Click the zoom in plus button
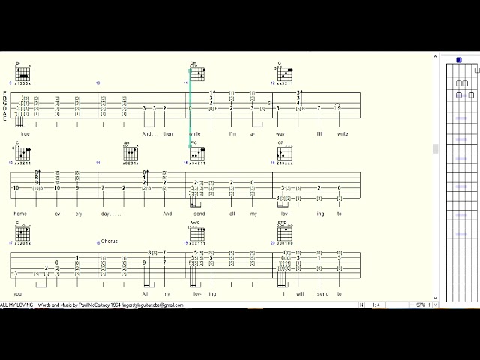The image size is (480, 360). [x=429, y=305]
